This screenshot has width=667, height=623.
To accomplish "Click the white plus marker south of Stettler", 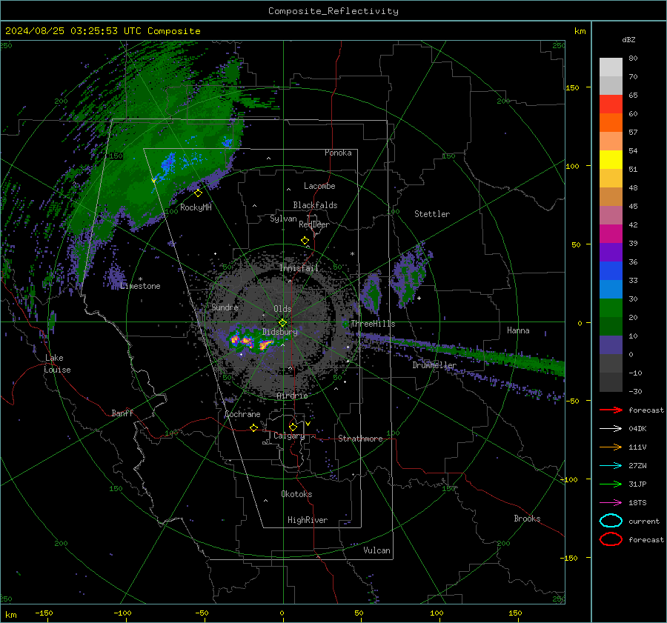I will coord(419,298).
